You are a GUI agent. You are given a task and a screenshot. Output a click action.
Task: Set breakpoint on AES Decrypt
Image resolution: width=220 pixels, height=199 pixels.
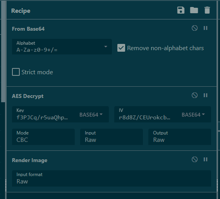click(205, 95)
